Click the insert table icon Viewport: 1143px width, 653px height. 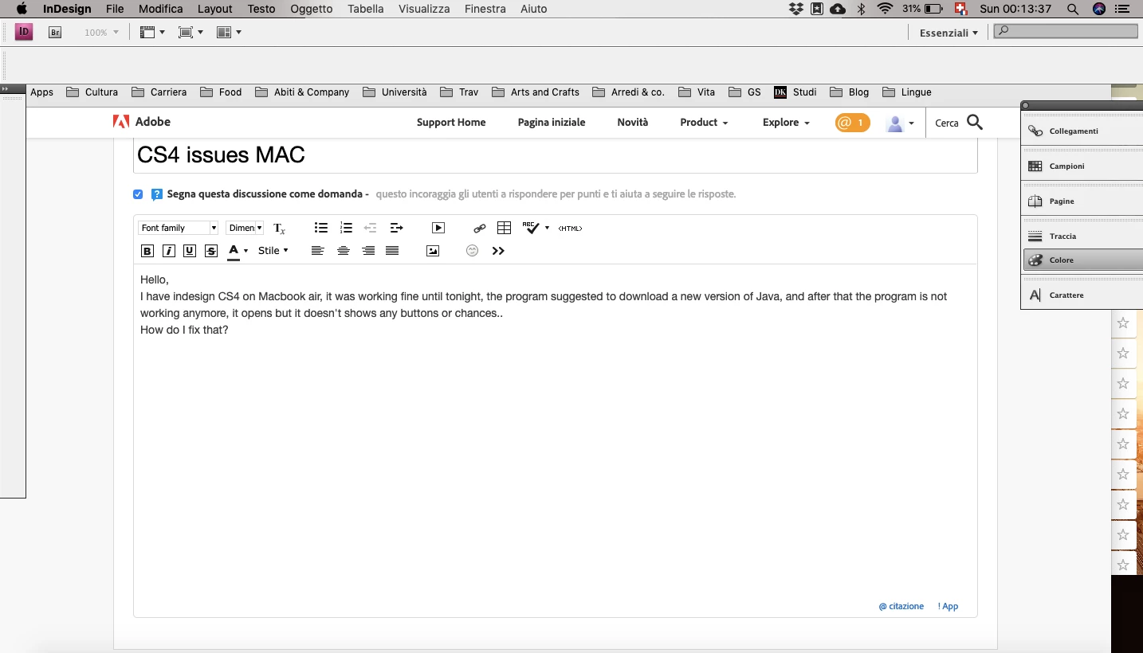(504, 228)
